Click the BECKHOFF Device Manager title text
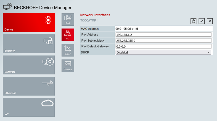The height and width of the screenshot is (121, 217). 43,8
